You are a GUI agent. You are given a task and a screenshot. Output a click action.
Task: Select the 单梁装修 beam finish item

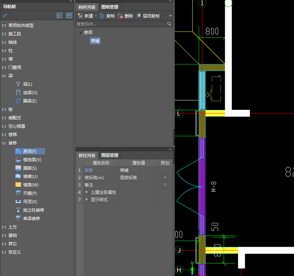(28, 218)
